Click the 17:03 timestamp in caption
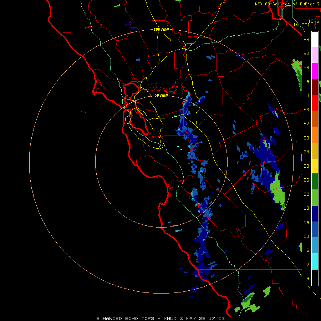This screenshot has height=321, width=321. point(217,319)
